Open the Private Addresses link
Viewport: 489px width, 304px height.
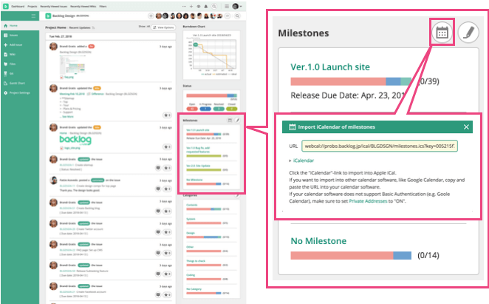coord(368,201)
